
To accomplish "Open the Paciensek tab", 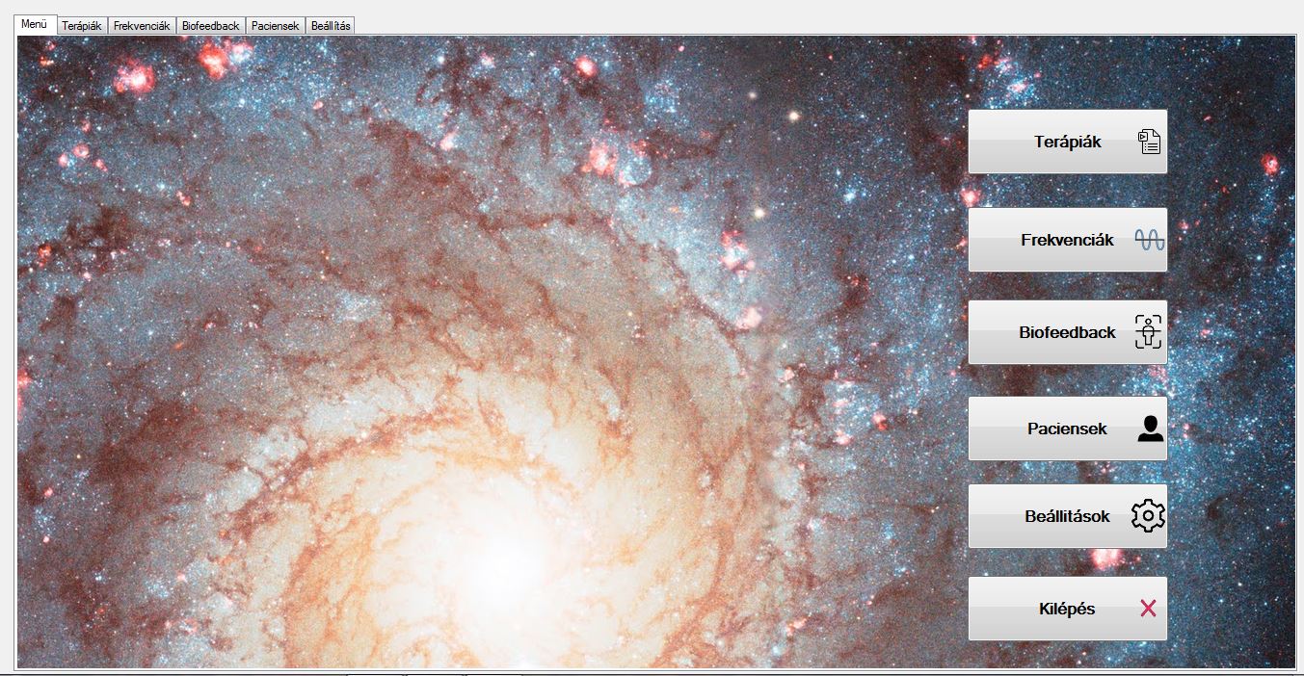I will coord(276,26).
